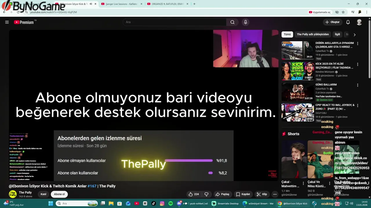The image size is (371, 208).
Task: Open the GÜNO BALLARIM thumbnail
Action: point(298,92)
